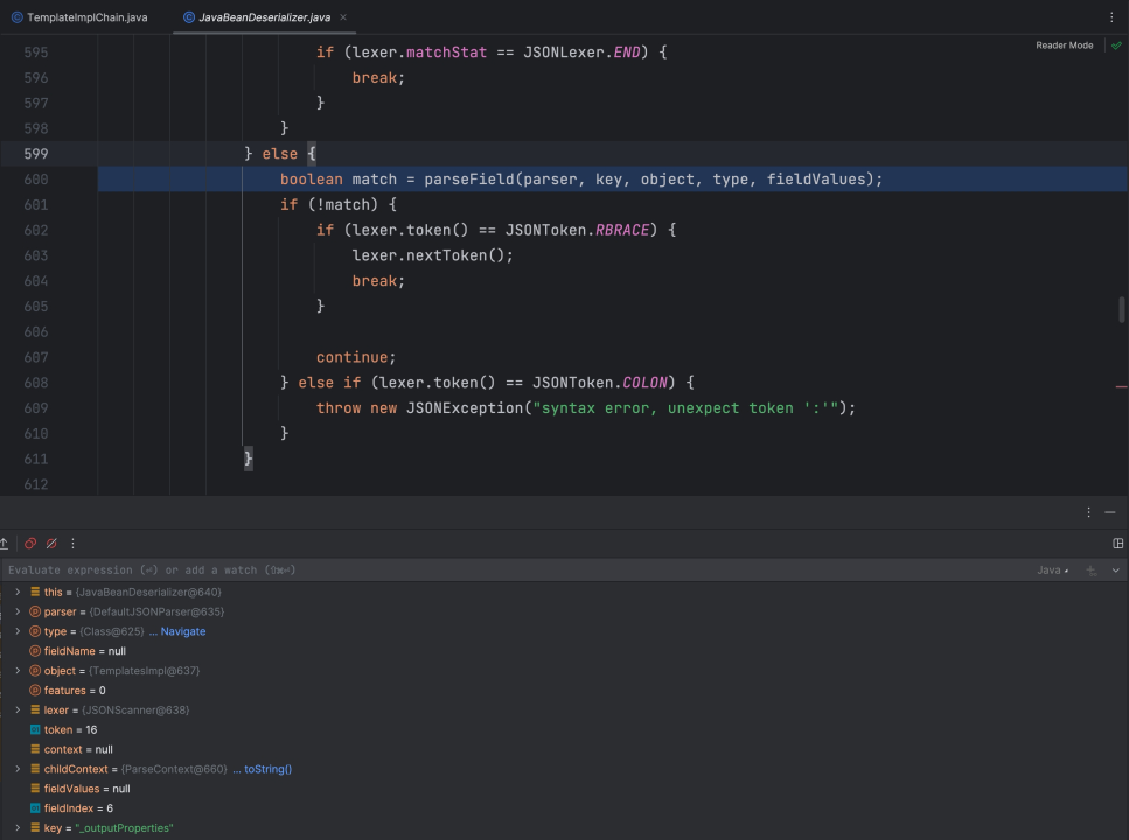The width and height of the screenshot is (1129, 840).
Task: Open more debugger toolbar actions
Action: point(73,543)
